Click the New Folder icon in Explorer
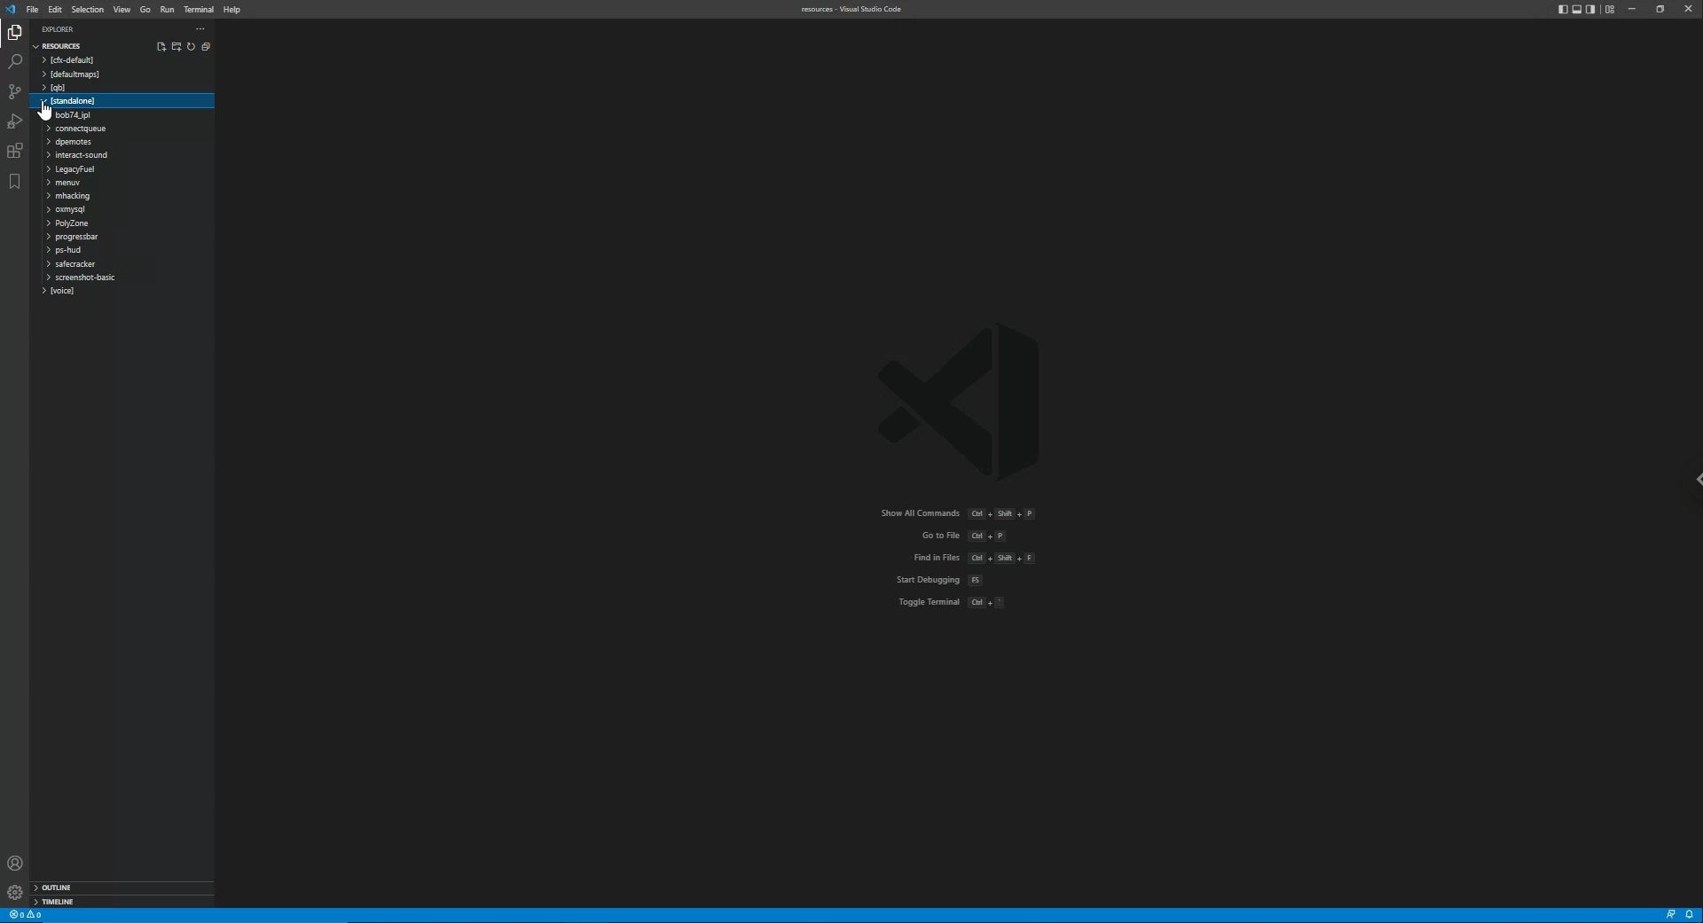This screenshot has width=1703, height=923. tap(176, 47)
